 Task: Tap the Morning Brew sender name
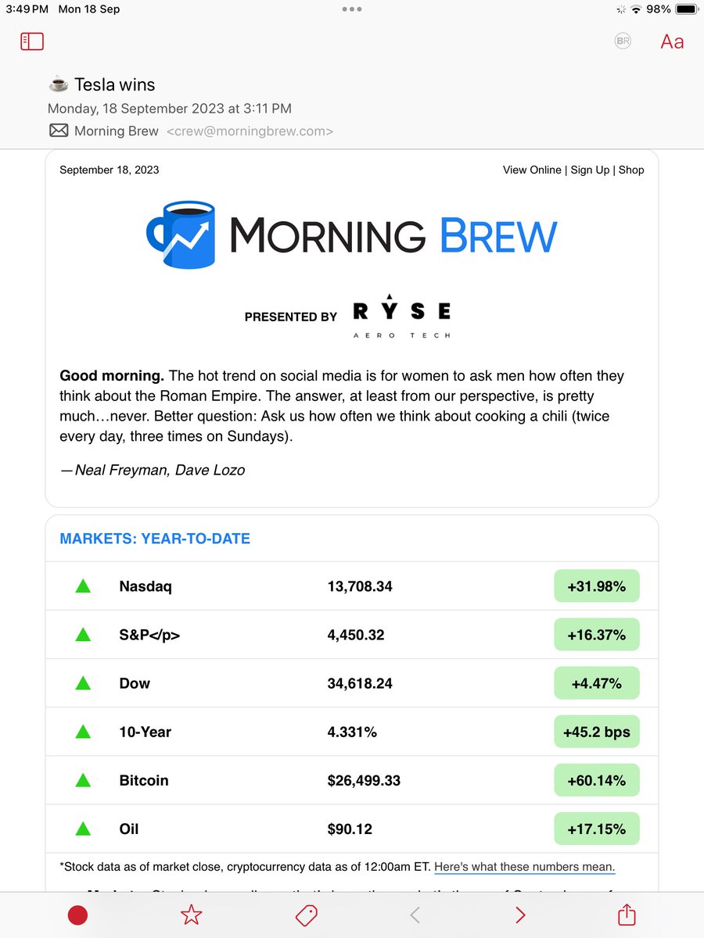pyautogui.click(x=117, y=131)
